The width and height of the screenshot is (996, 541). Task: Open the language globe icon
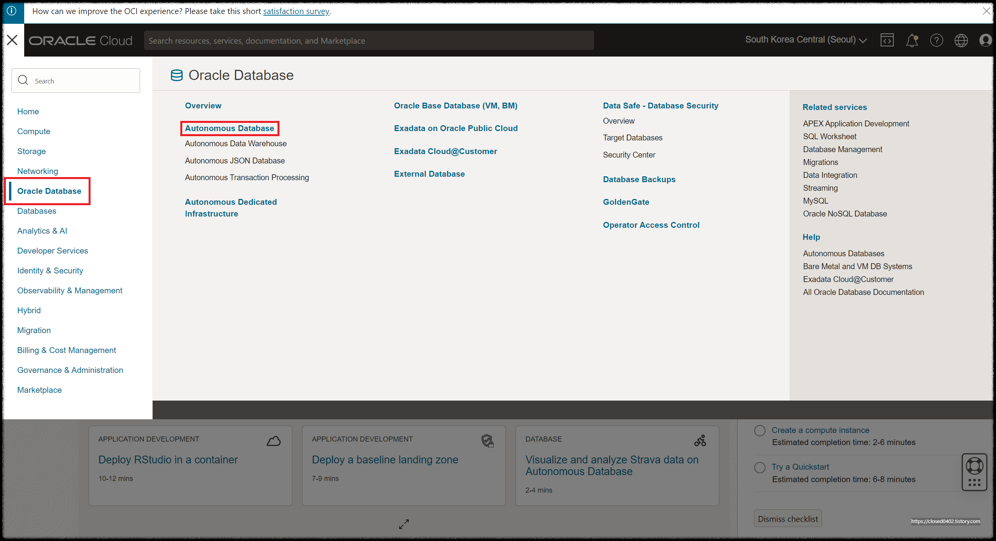[x=961, y=40]
